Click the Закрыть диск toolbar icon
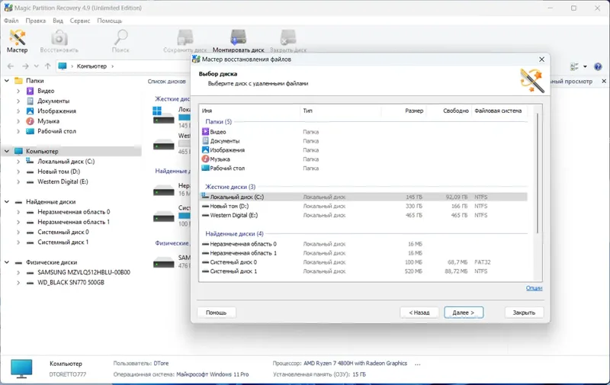Screen dimensions: 610x385 tap(288, 41)
